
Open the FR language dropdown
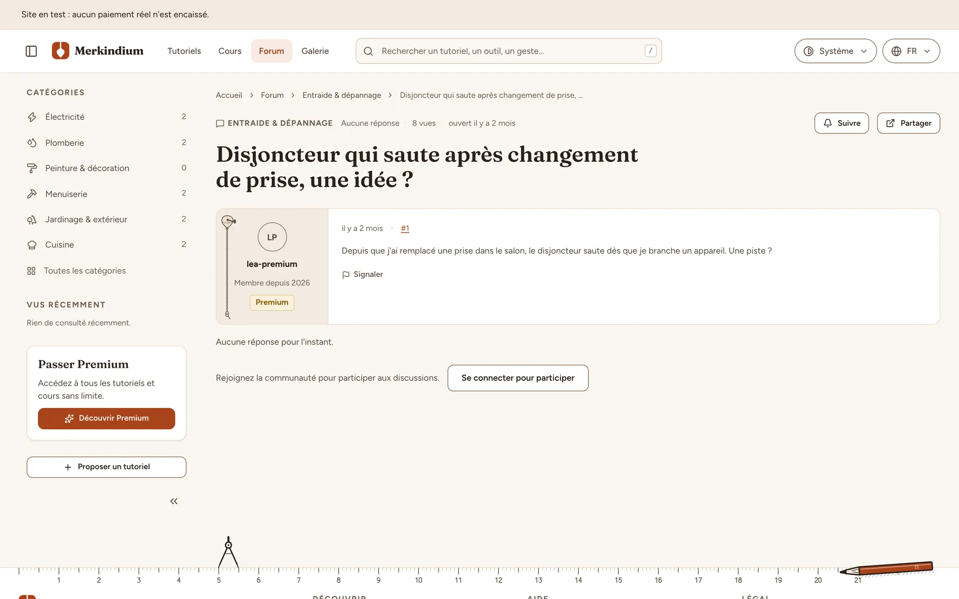pos(911,51)
